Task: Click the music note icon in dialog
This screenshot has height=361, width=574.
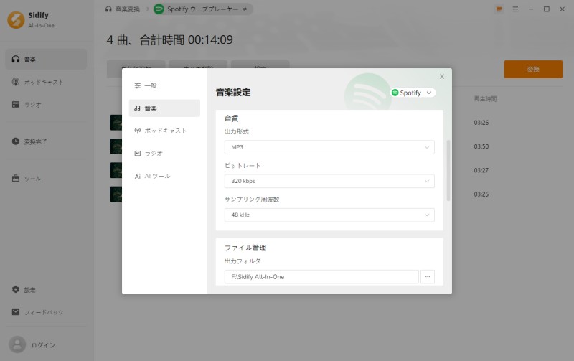Action: (x=138, y=108)
